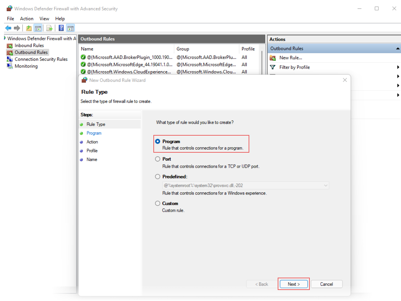
Task: Choose the Custom rule option
Action: coord(157,203)
